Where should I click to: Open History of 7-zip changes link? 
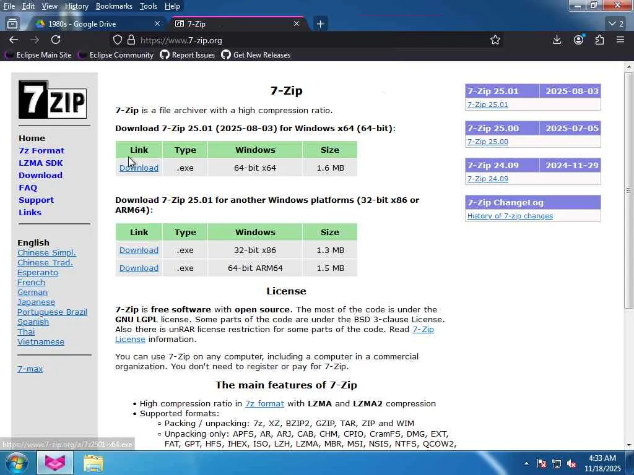tap(510, 216)
